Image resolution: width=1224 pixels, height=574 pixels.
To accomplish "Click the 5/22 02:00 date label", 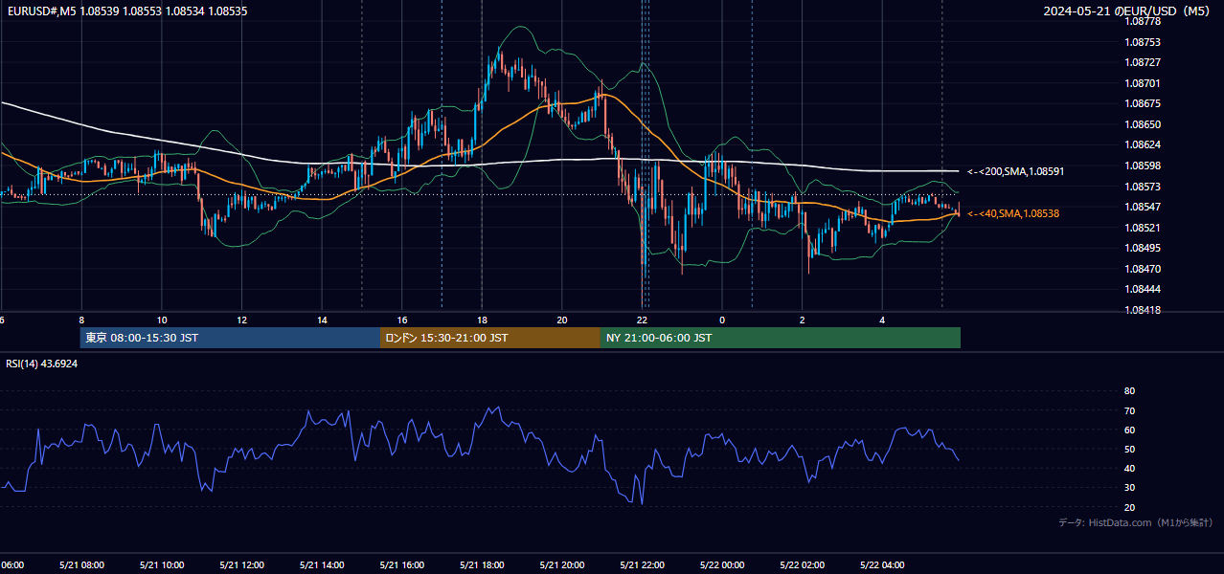I will point(803,564).
